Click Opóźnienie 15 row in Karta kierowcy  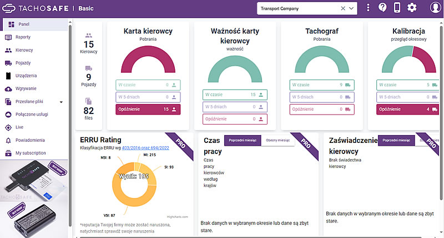click(x=148, y=109)
